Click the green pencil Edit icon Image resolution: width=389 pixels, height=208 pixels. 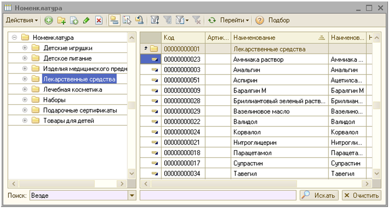86,21
